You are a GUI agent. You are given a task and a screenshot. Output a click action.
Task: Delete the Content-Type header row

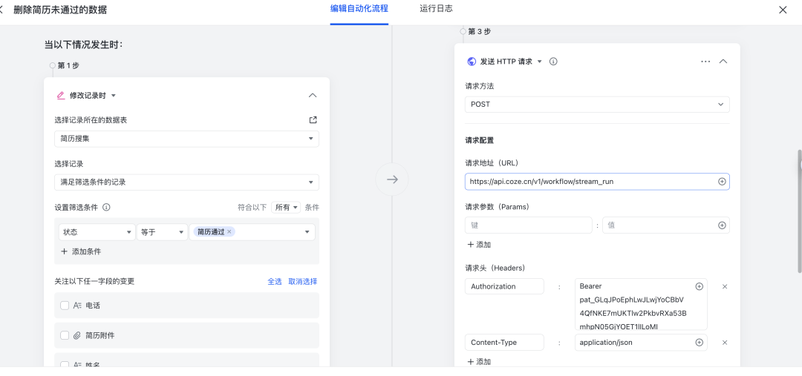pos(725,343)
